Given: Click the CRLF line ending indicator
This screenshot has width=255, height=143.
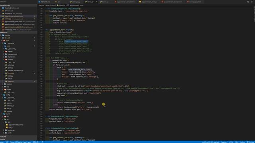Looking at the screenshot, I should point(237,142).
